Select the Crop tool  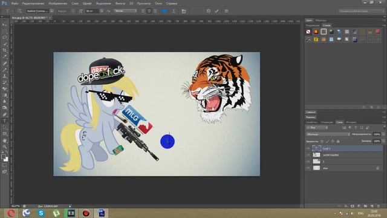[4, 50]
